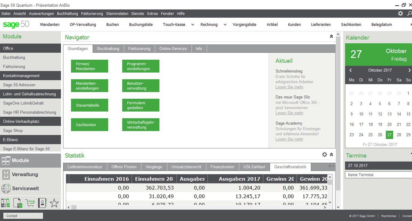Select Sage 50 Adressen module
This screenshot has height=221, width=412.
coord(30,85)
